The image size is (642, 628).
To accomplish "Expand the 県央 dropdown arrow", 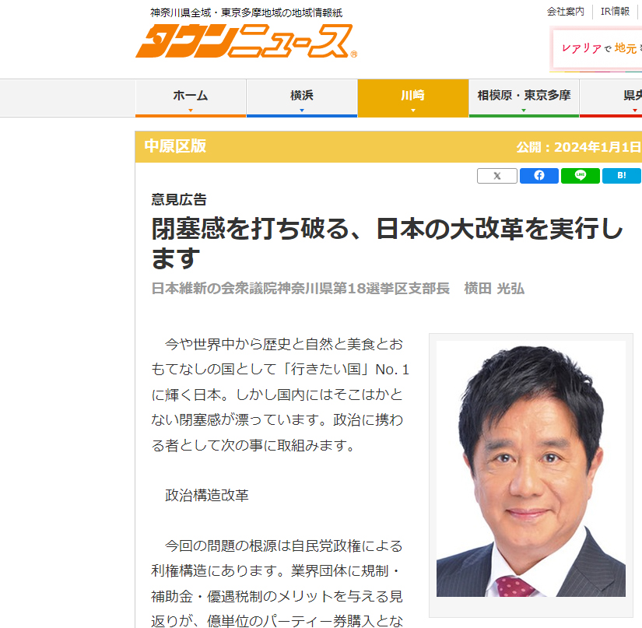I will coord(635,111).
